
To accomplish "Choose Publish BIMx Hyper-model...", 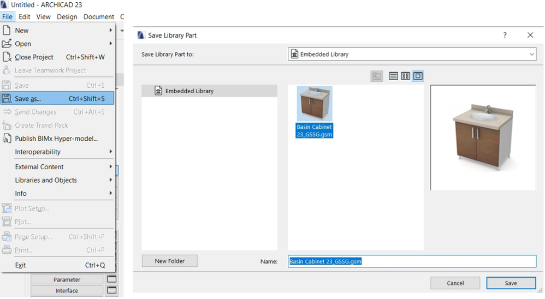I will coord(58,139).
